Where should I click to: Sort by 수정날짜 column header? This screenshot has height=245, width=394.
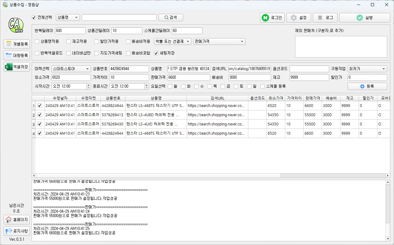(60, 98)
